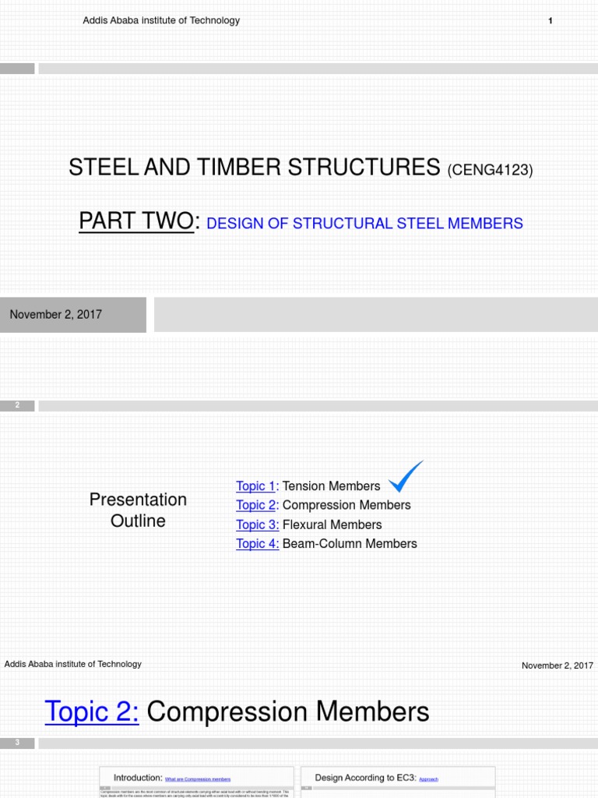Click the page number 1 in header
Viewport: 598px width, 798px height.
click(551, 21)
